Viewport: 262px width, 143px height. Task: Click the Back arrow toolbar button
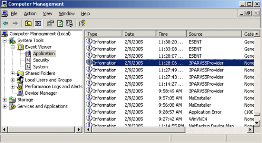coord(6,23)
